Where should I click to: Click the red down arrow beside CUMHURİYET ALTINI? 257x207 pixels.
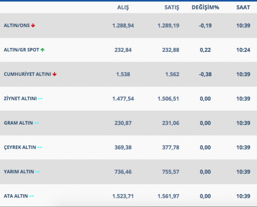[54, 74]
